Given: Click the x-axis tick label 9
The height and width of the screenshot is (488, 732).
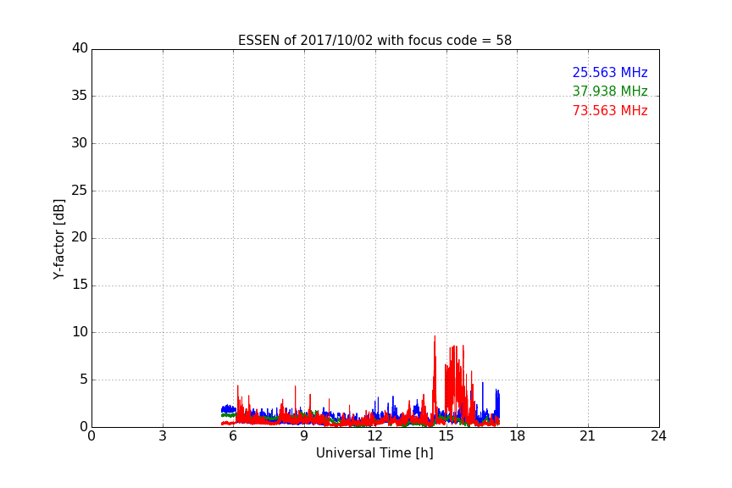Looking at the screenshot, I should click(x=304, y=436).
